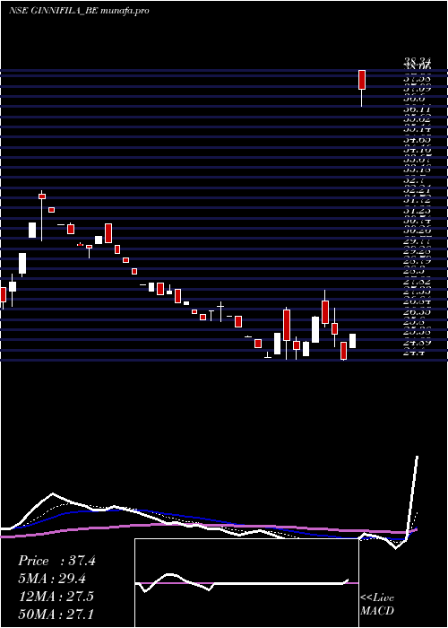Select the latest tall red candle near 38

362,80
